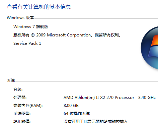Click the Windows 7 logo orb
The width and height of the screenshot is (158, 127).
coord(150,48)
